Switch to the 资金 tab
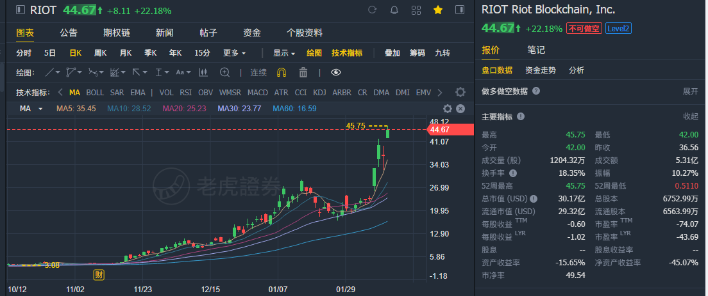Viewport: 708px width, 296px height. [x=252, y=33]
